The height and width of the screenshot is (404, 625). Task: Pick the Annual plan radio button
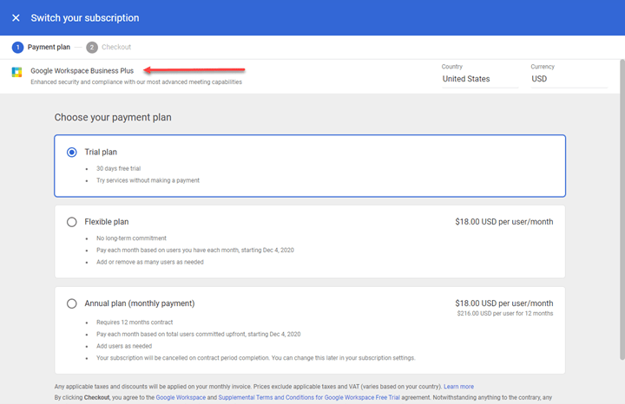72,303
